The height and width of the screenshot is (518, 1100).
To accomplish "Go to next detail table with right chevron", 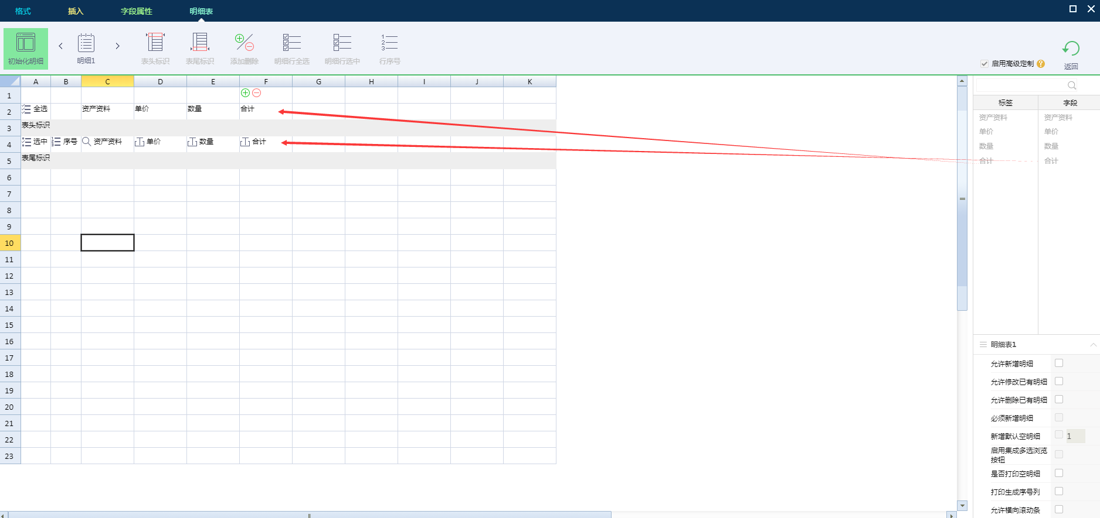I will click(117, 46).
